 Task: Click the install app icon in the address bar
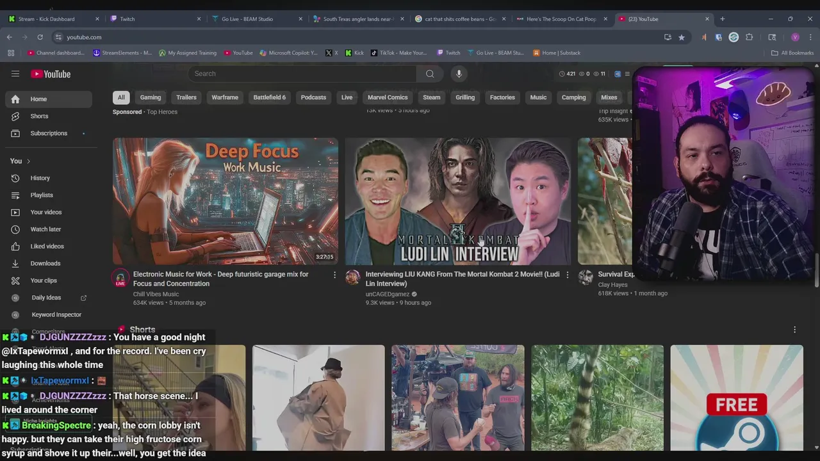coord(668,37)
